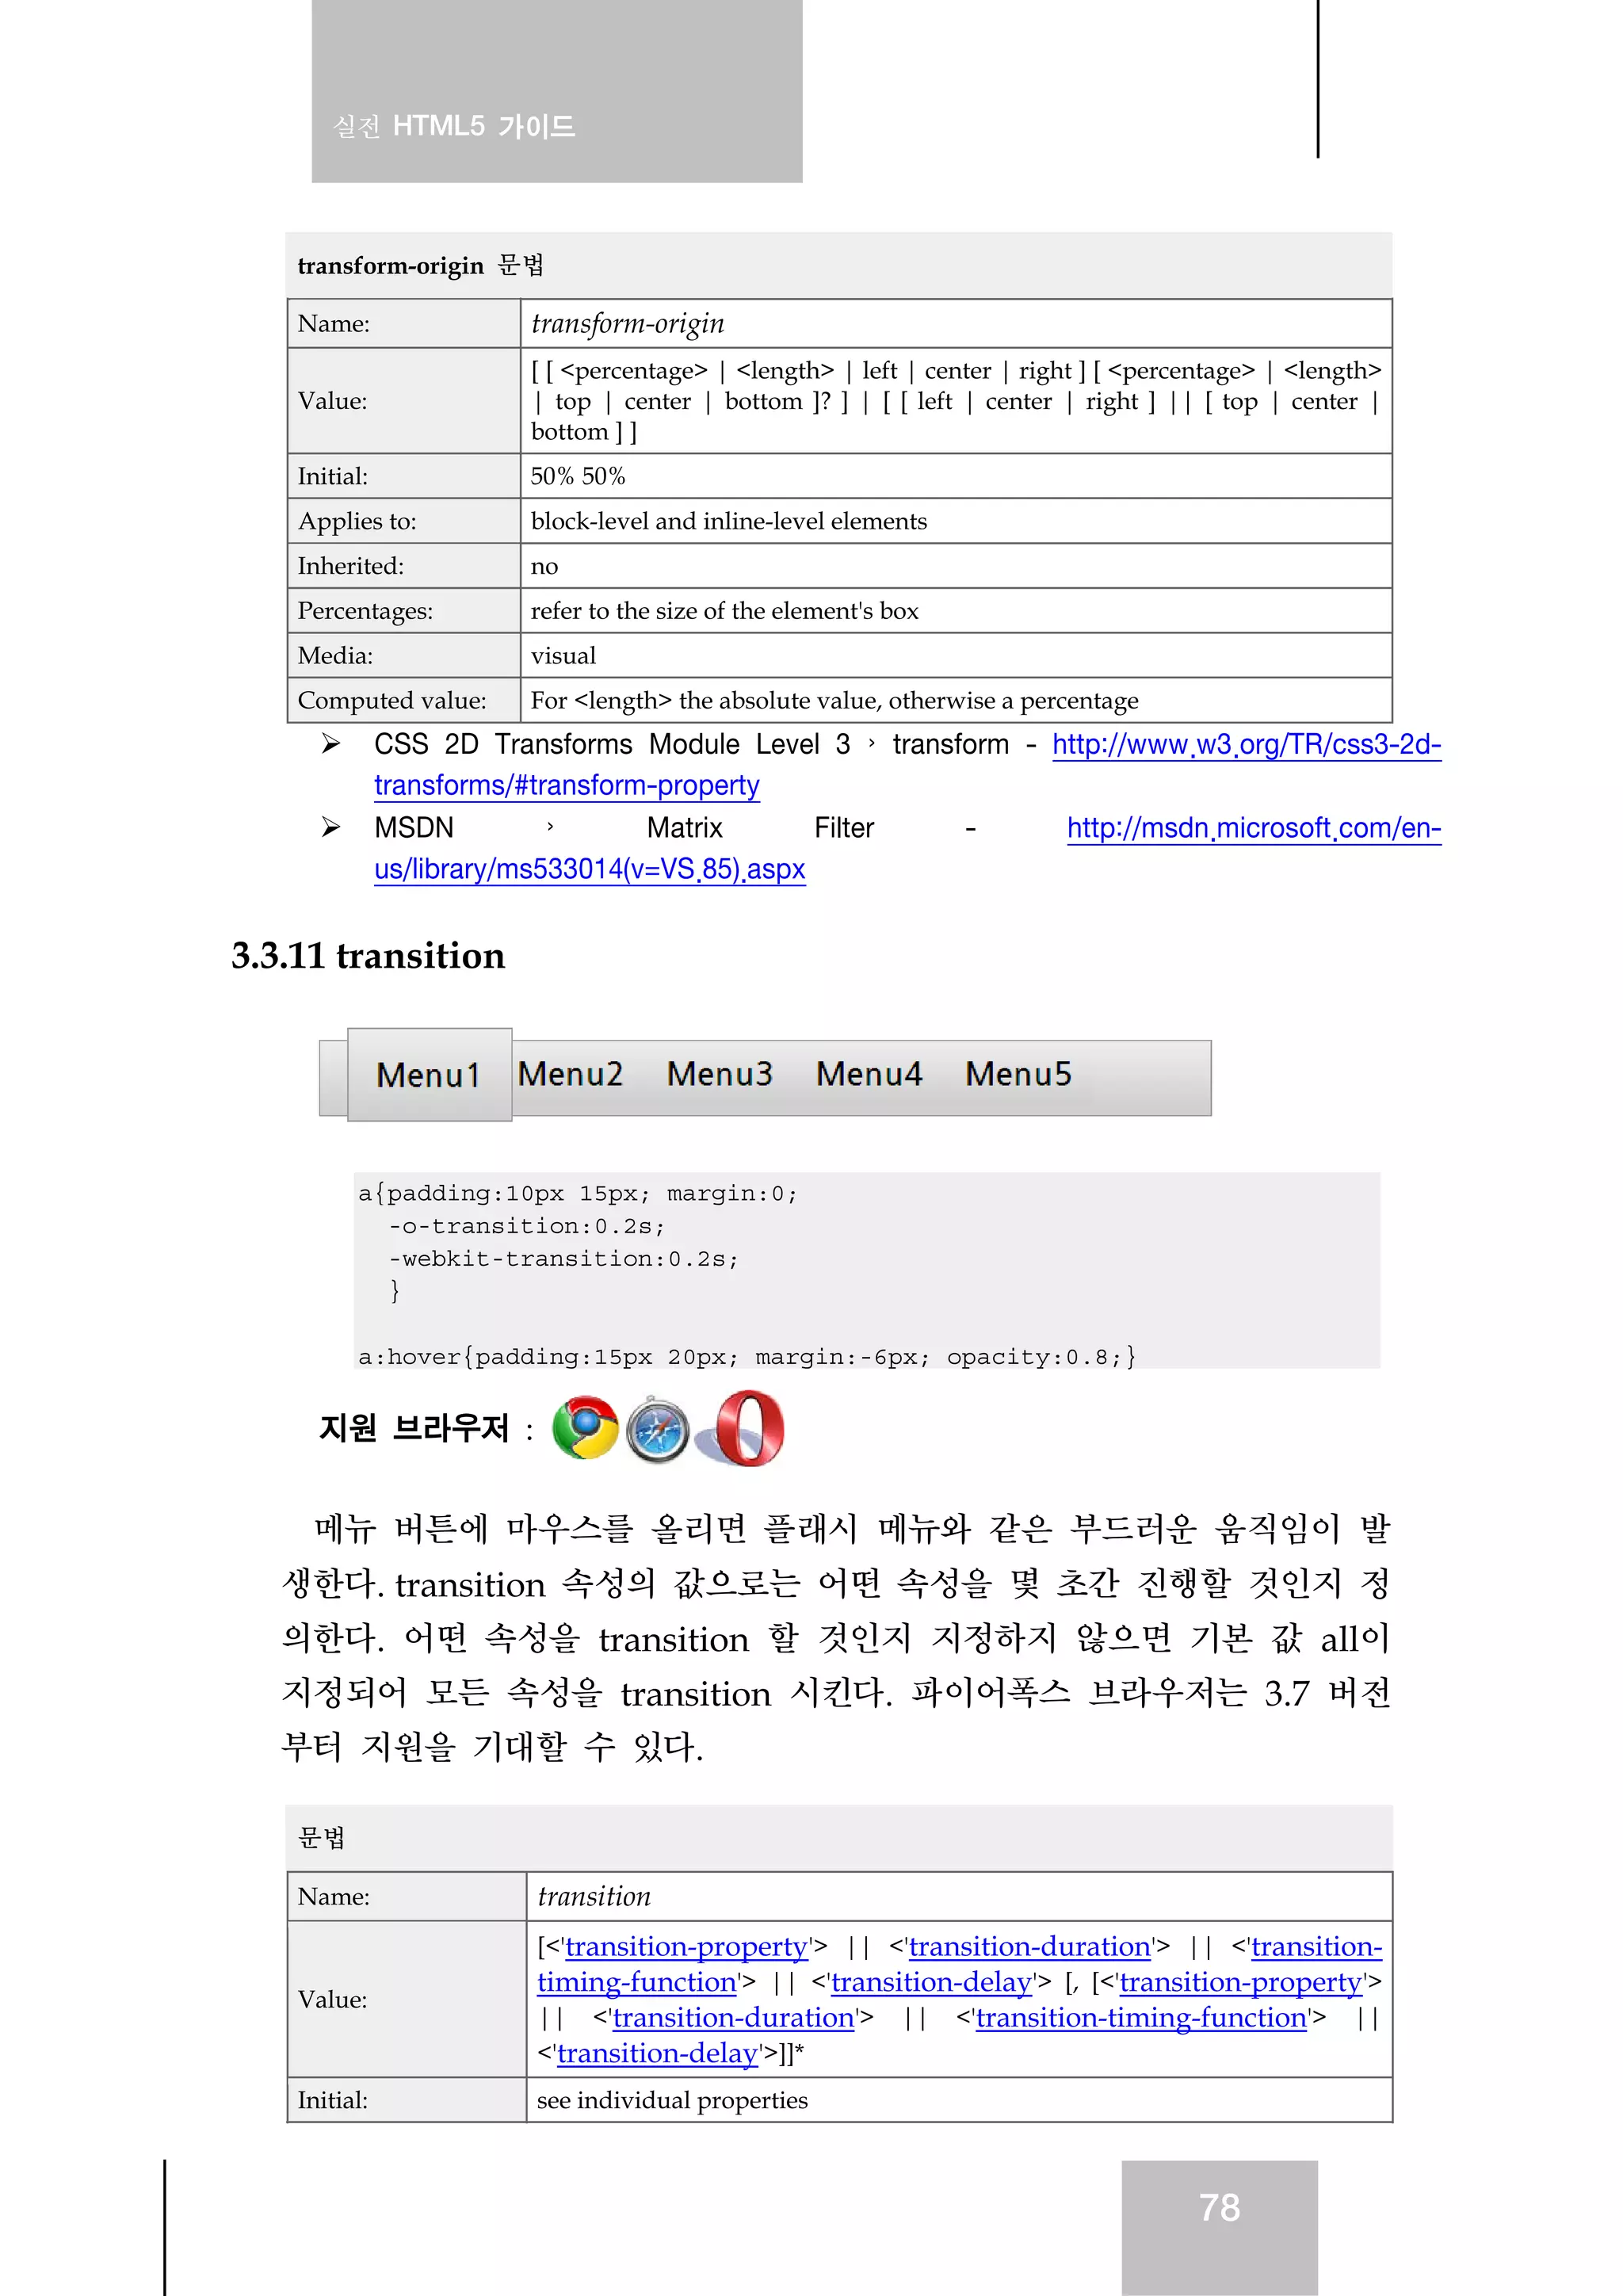The height and width of the screenshot is (2296, 1623).
Task: Click the first transition-duration link
Action: point(1029,1947)
